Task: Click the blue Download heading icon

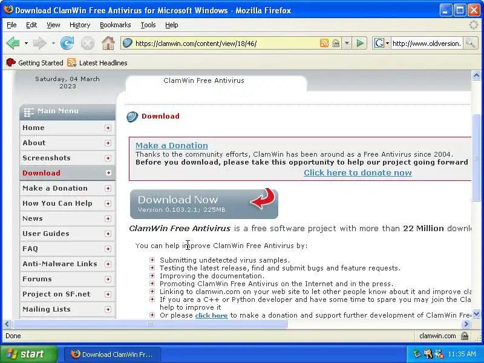Action: pyautogui.click(x=132, y=117)
